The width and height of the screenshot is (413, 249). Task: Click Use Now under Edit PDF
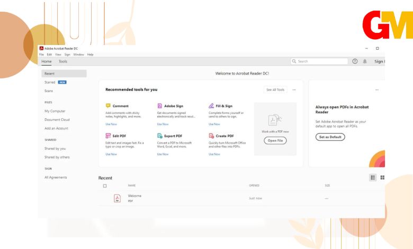pyautogui.click(x=111, y=154)
